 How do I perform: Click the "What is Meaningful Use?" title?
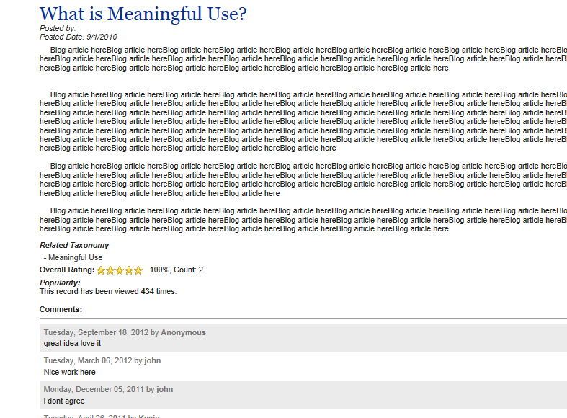[143, 13]
